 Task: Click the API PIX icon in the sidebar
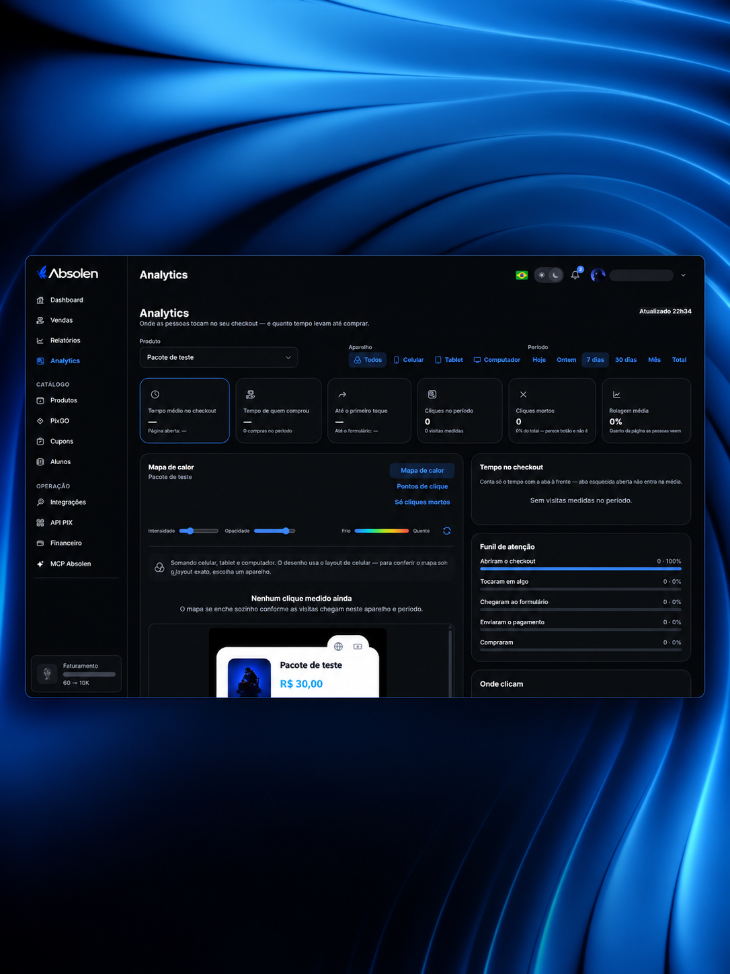40,523
